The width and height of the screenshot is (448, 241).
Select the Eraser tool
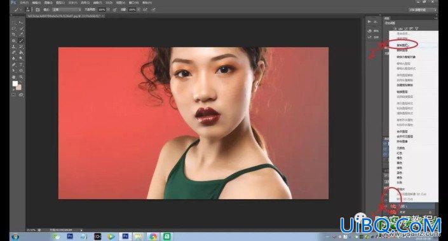click(14, 53)
